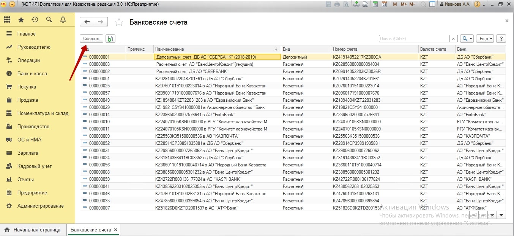Open the sections menu grid icon
Viewport: 514px width, 236px height.
coord(7,20)
